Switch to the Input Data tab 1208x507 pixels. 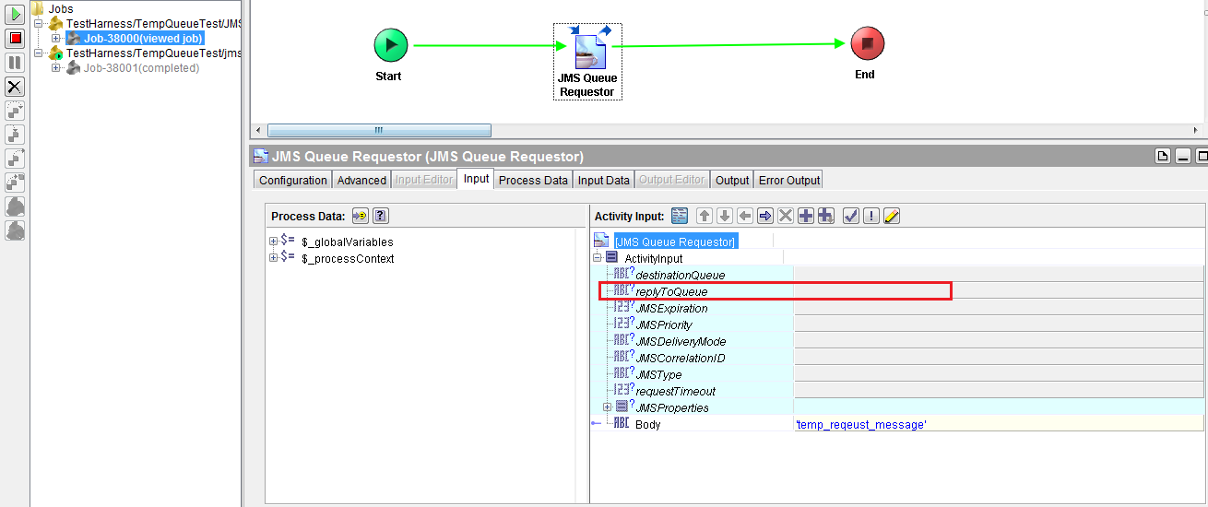pos(604,180)
